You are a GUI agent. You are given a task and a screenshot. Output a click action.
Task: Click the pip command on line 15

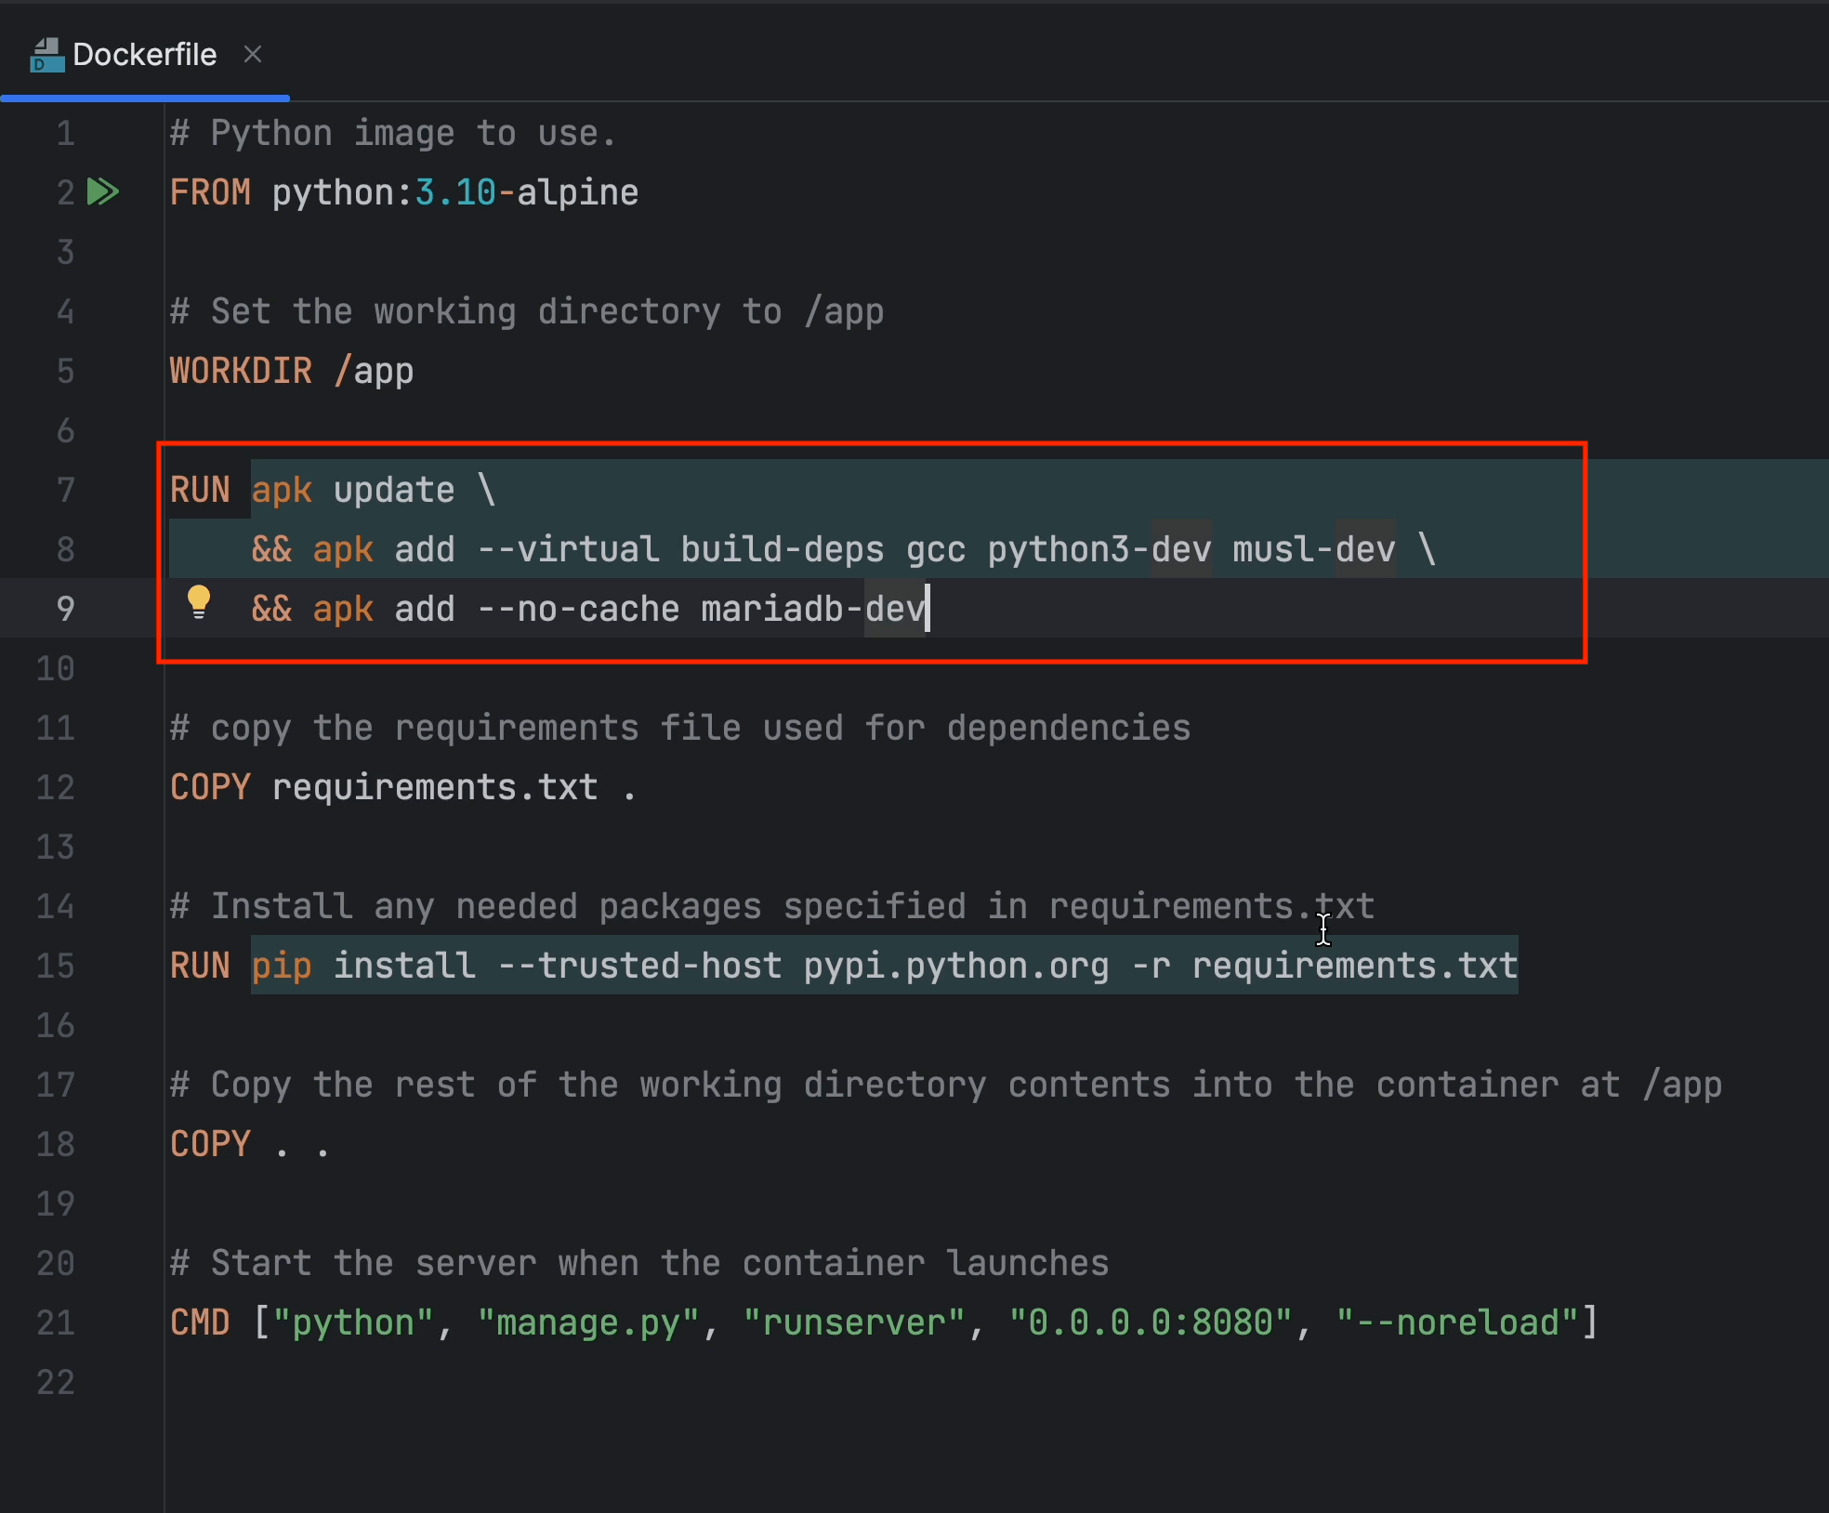(281, 966)
